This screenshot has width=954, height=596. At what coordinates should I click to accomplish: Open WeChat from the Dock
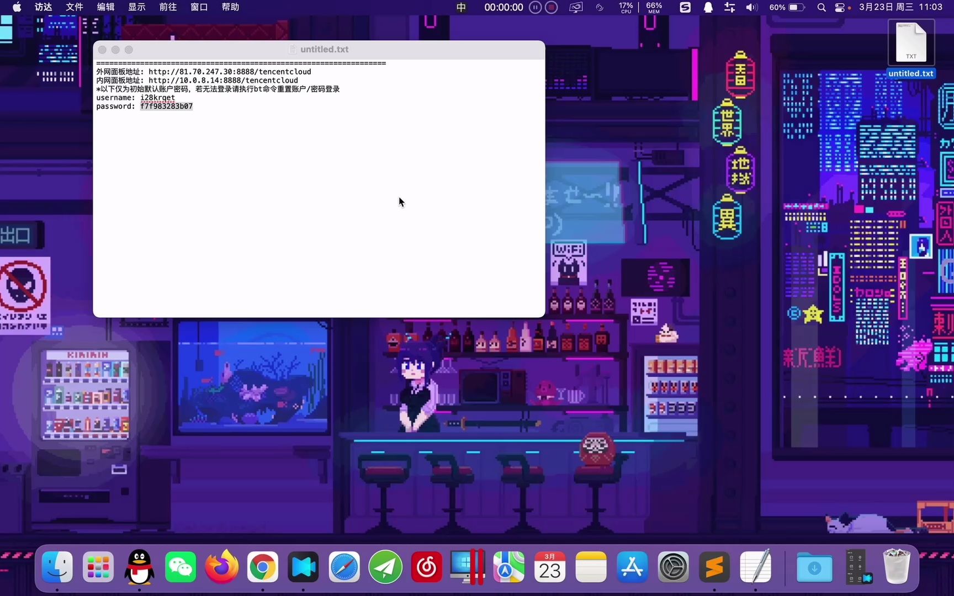pyautogui.click(x=181, y=567)
